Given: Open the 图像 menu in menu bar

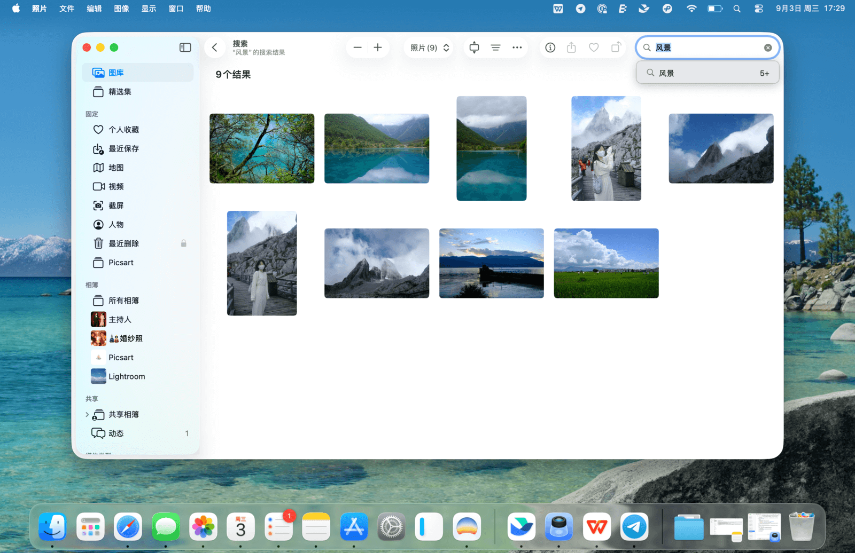Looking at the screenshot, I should click(121, 9).
